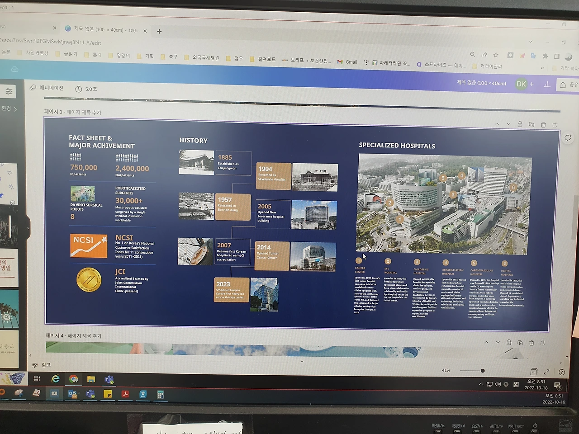Move page 4 up with the arrow
Screen dimensions: 579x434
pos(486,343)
